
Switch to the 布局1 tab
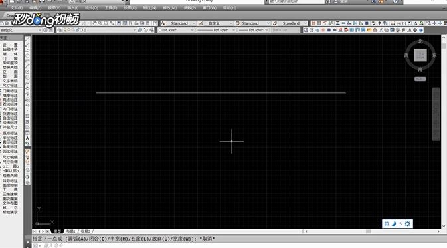tap(70, 231)
